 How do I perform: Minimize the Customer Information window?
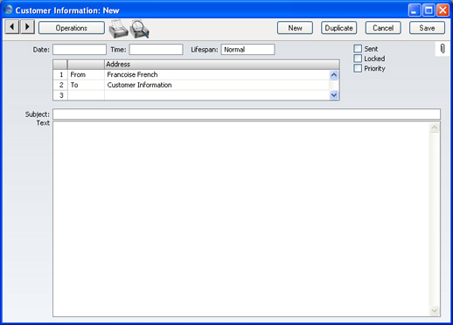tap(415, 10)
